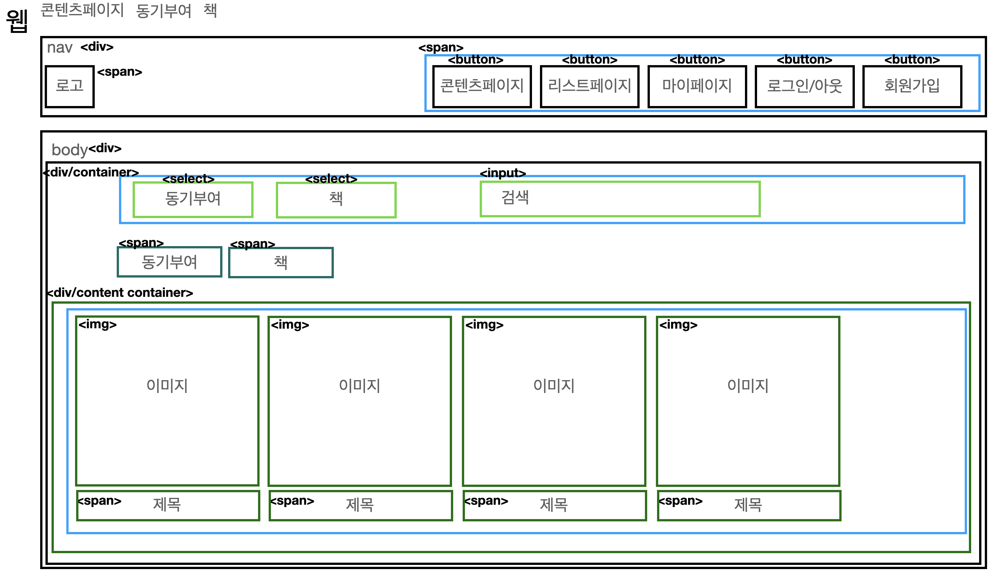Open the 동기부여 select dropdown
Image resolution: width=992 pixels, height=574 pixels.
click(x=193, y=199)
